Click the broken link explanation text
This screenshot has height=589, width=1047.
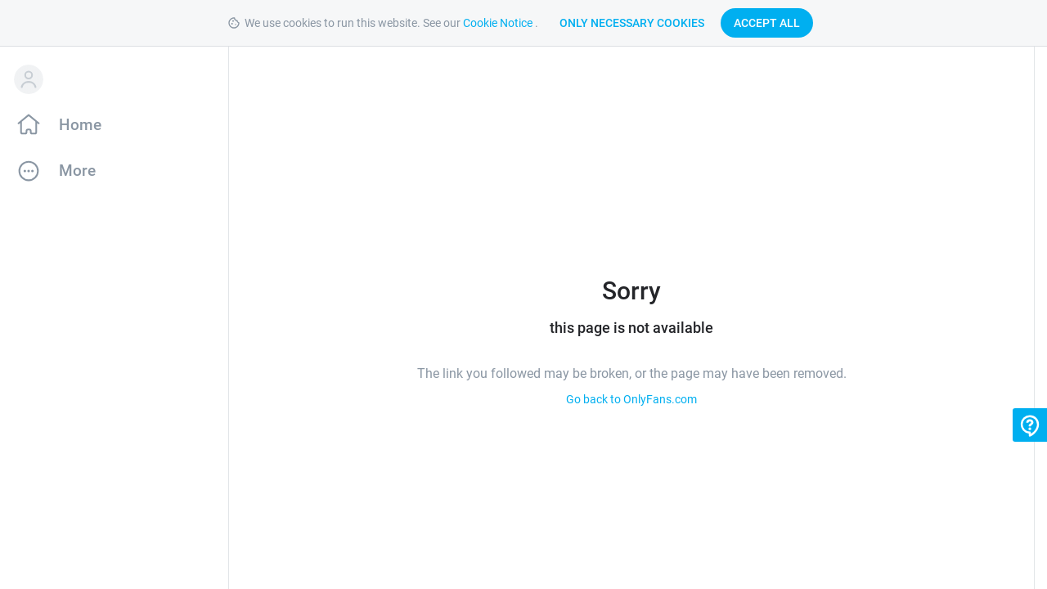click(x=631, y=374)
